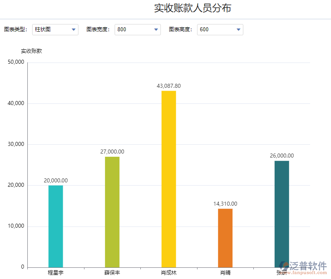Open the chart height dropdown showing 600

220,30
